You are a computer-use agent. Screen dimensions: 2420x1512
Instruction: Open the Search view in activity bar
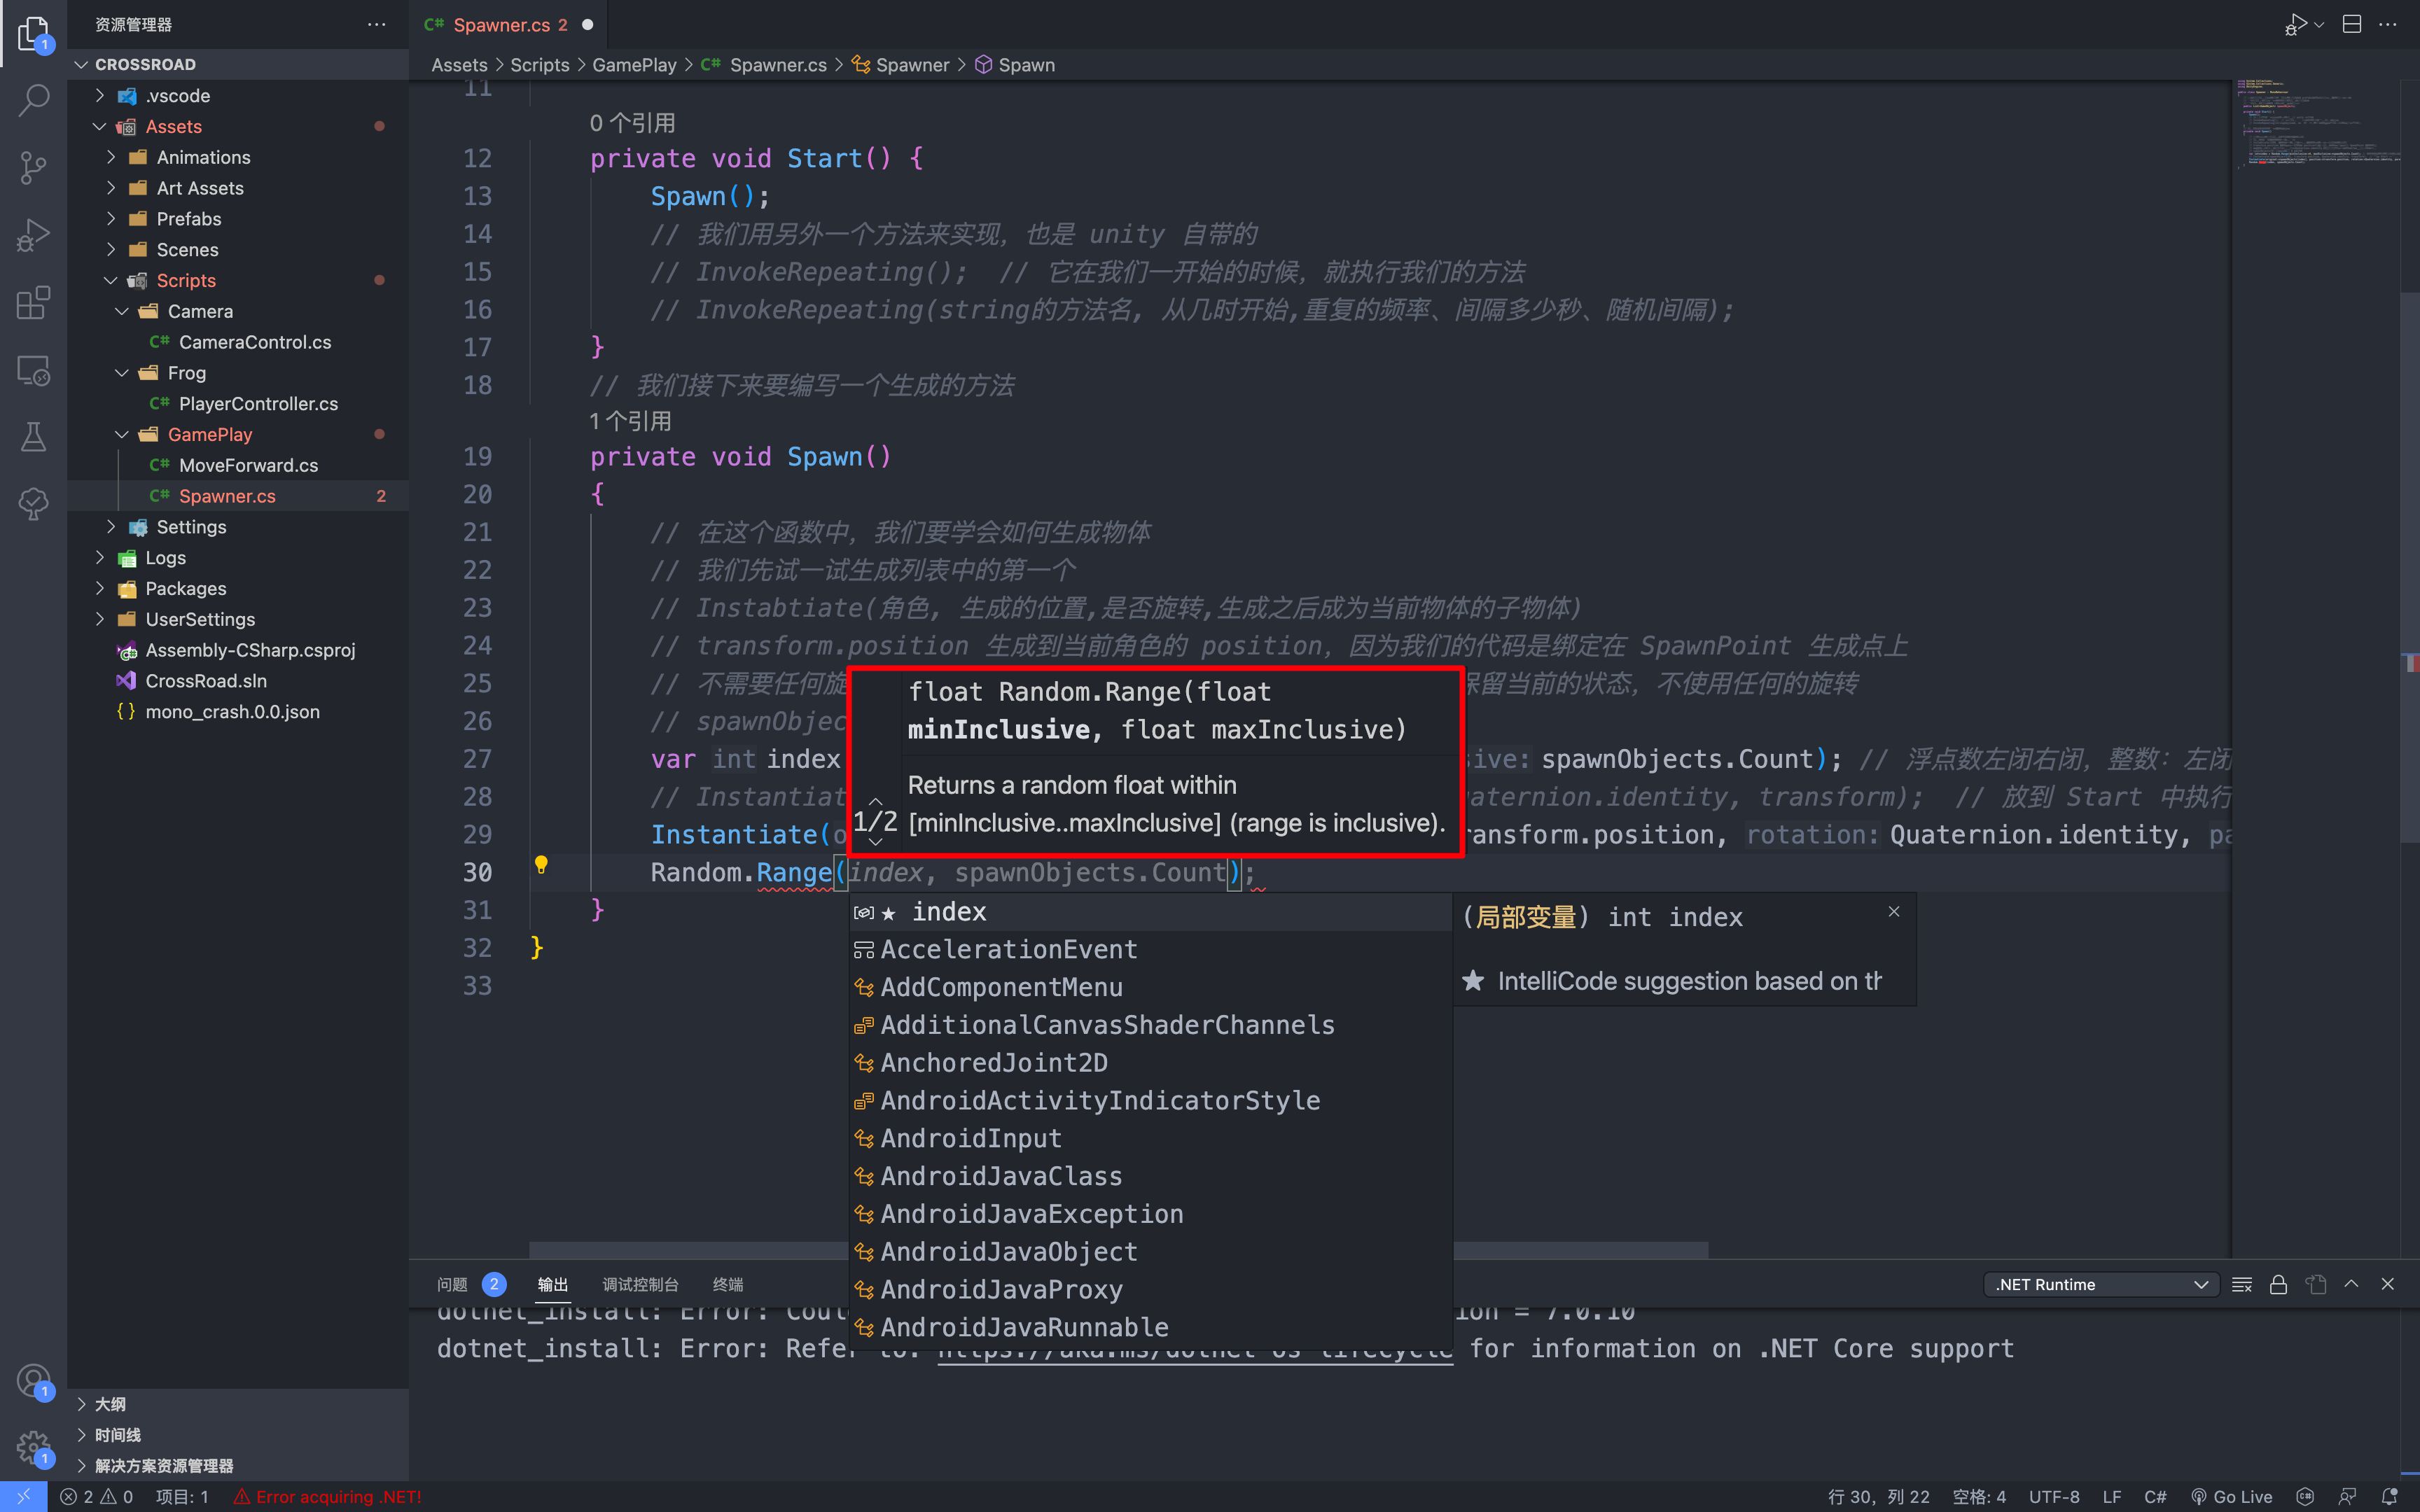coord(33,100)
